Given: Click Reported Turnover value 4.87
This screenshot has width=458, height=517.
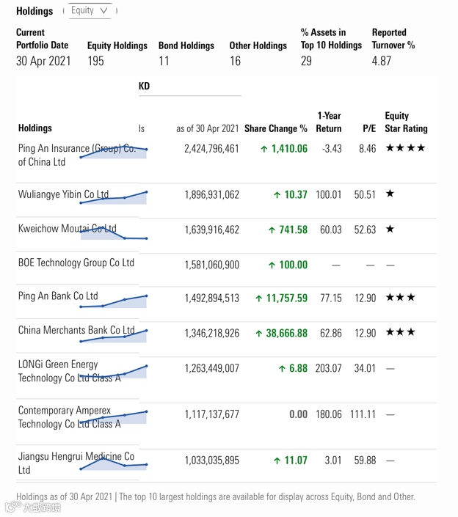Looking at the screenshot, I should pyautogui.click(x=382, y=61).
